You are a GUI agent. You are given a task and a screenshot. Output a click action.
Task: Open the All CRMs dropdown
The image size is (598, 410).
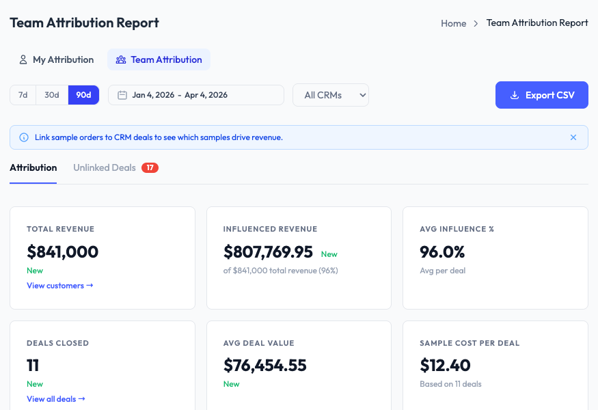330,95
